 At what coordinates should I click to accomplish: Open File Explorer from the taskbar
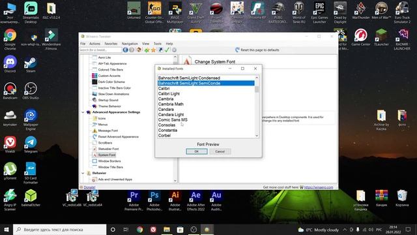167,229
